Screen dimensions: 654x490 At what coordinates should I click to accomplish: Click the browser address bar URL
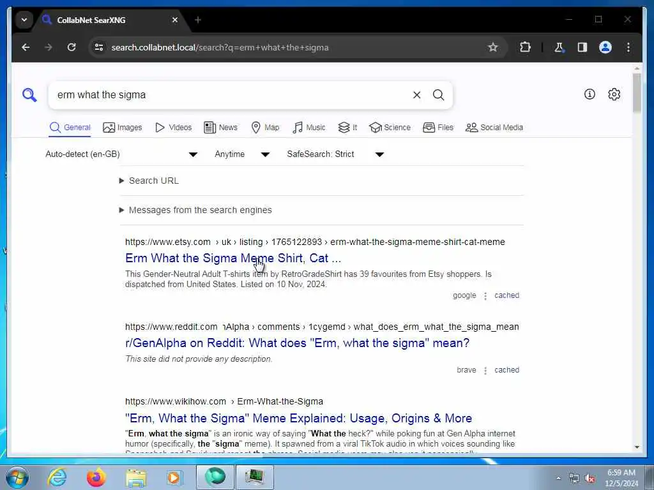pyautogui.click(x=220, y=47)
